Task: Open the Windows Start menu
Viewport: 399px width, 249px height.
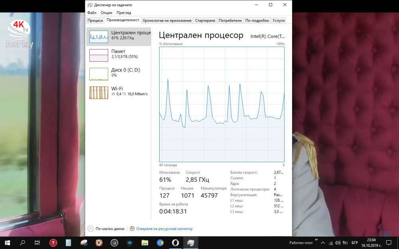Action: point(7,243)
